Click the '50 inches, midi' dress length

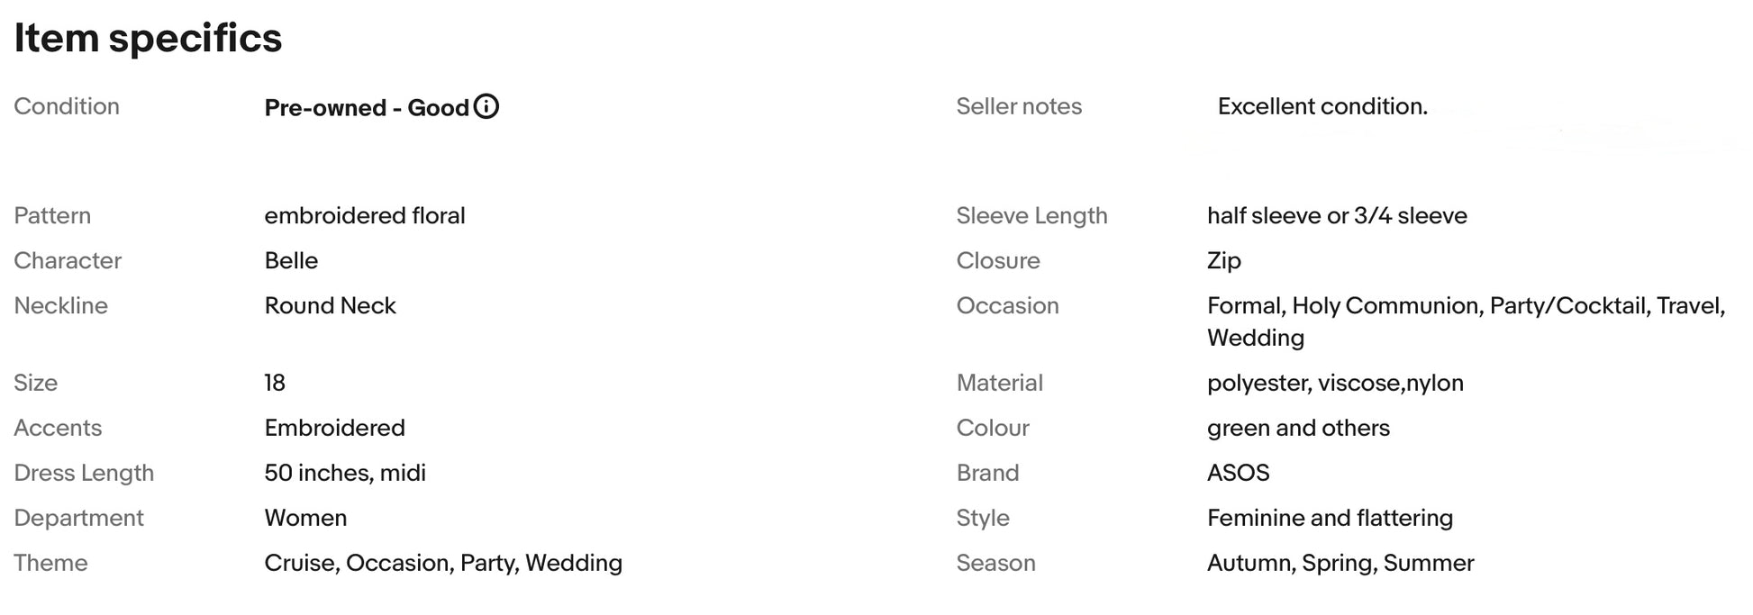[345, 473]
